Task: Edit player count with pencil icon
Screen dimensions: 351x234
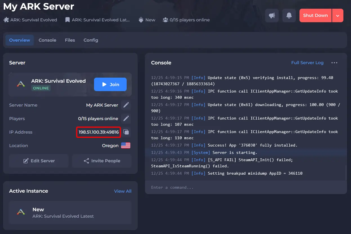Action: [126, 118]
